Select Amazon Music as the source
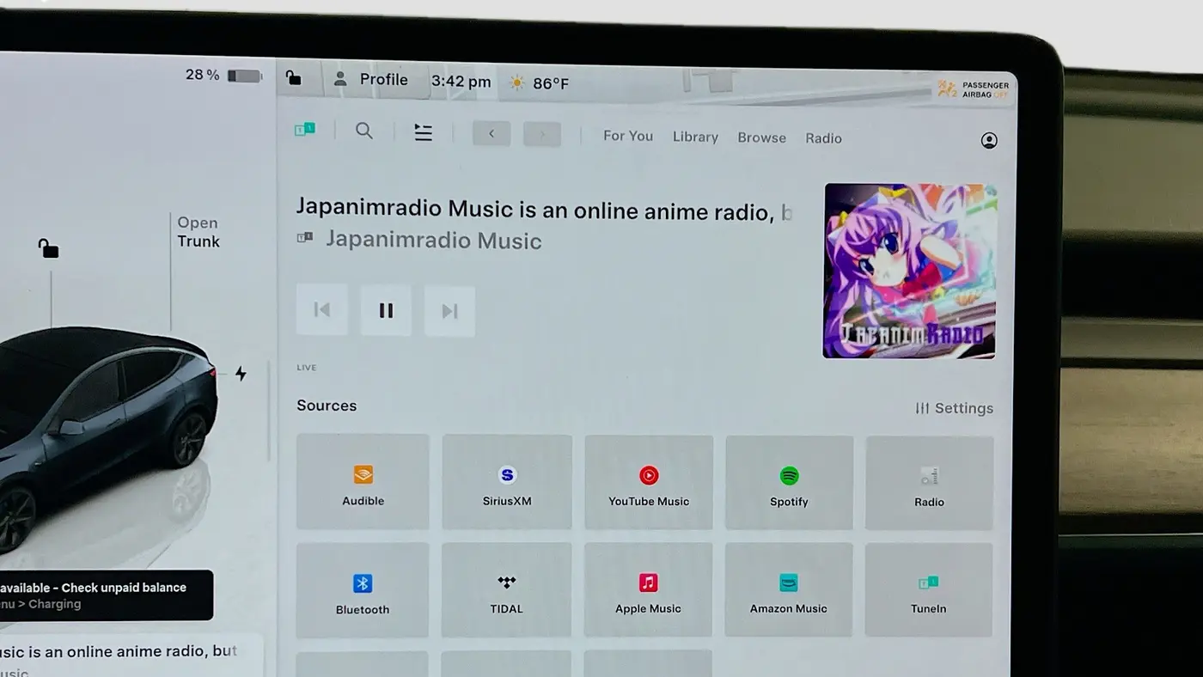The image size is (1203, 677). point(788,589)
